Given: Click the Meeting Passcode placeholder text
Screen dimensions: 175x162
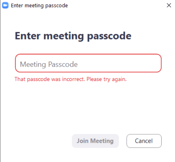Looking at the screenshot, I should tap(49, 64).
